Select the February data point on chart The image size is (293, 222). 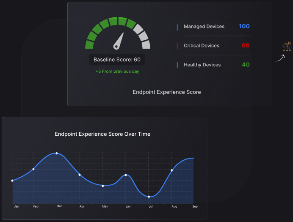pyautogui.click(x=33, y=169)
